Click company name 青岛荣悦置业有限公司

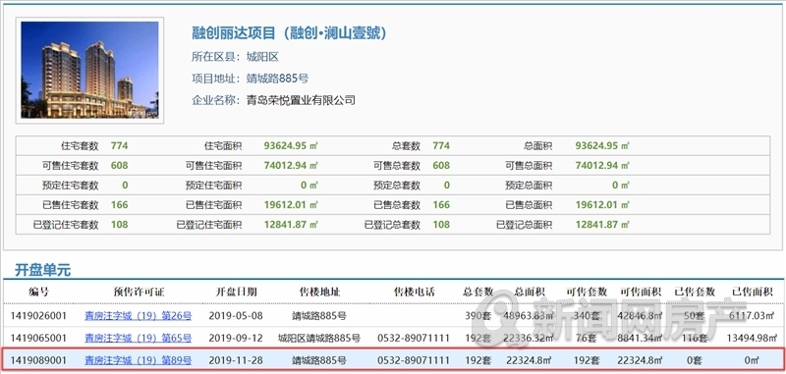pyautogui.click(x=301, y=100)
